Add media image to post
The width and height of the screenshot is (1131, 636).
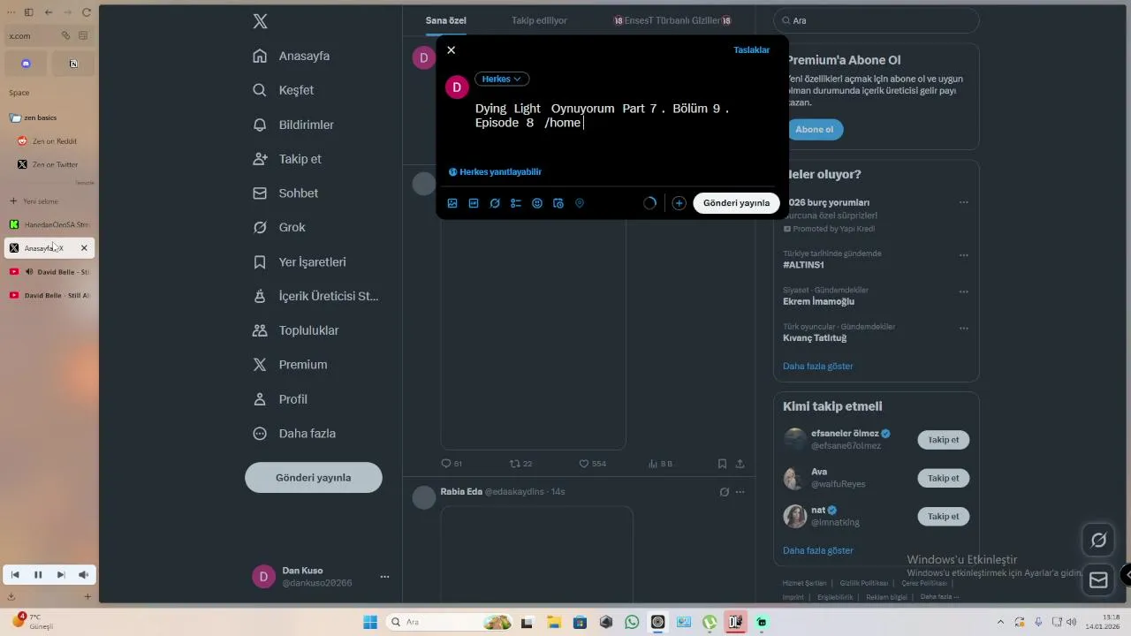pos(452,203)
